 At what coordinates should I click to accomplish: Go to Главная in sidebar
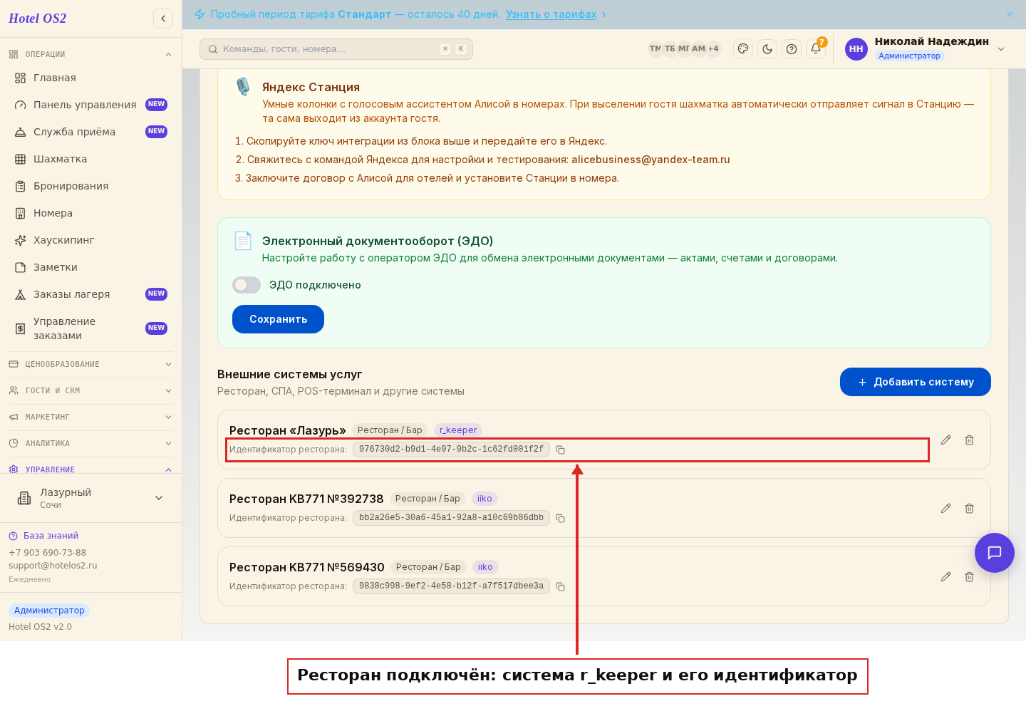(90, 78)
